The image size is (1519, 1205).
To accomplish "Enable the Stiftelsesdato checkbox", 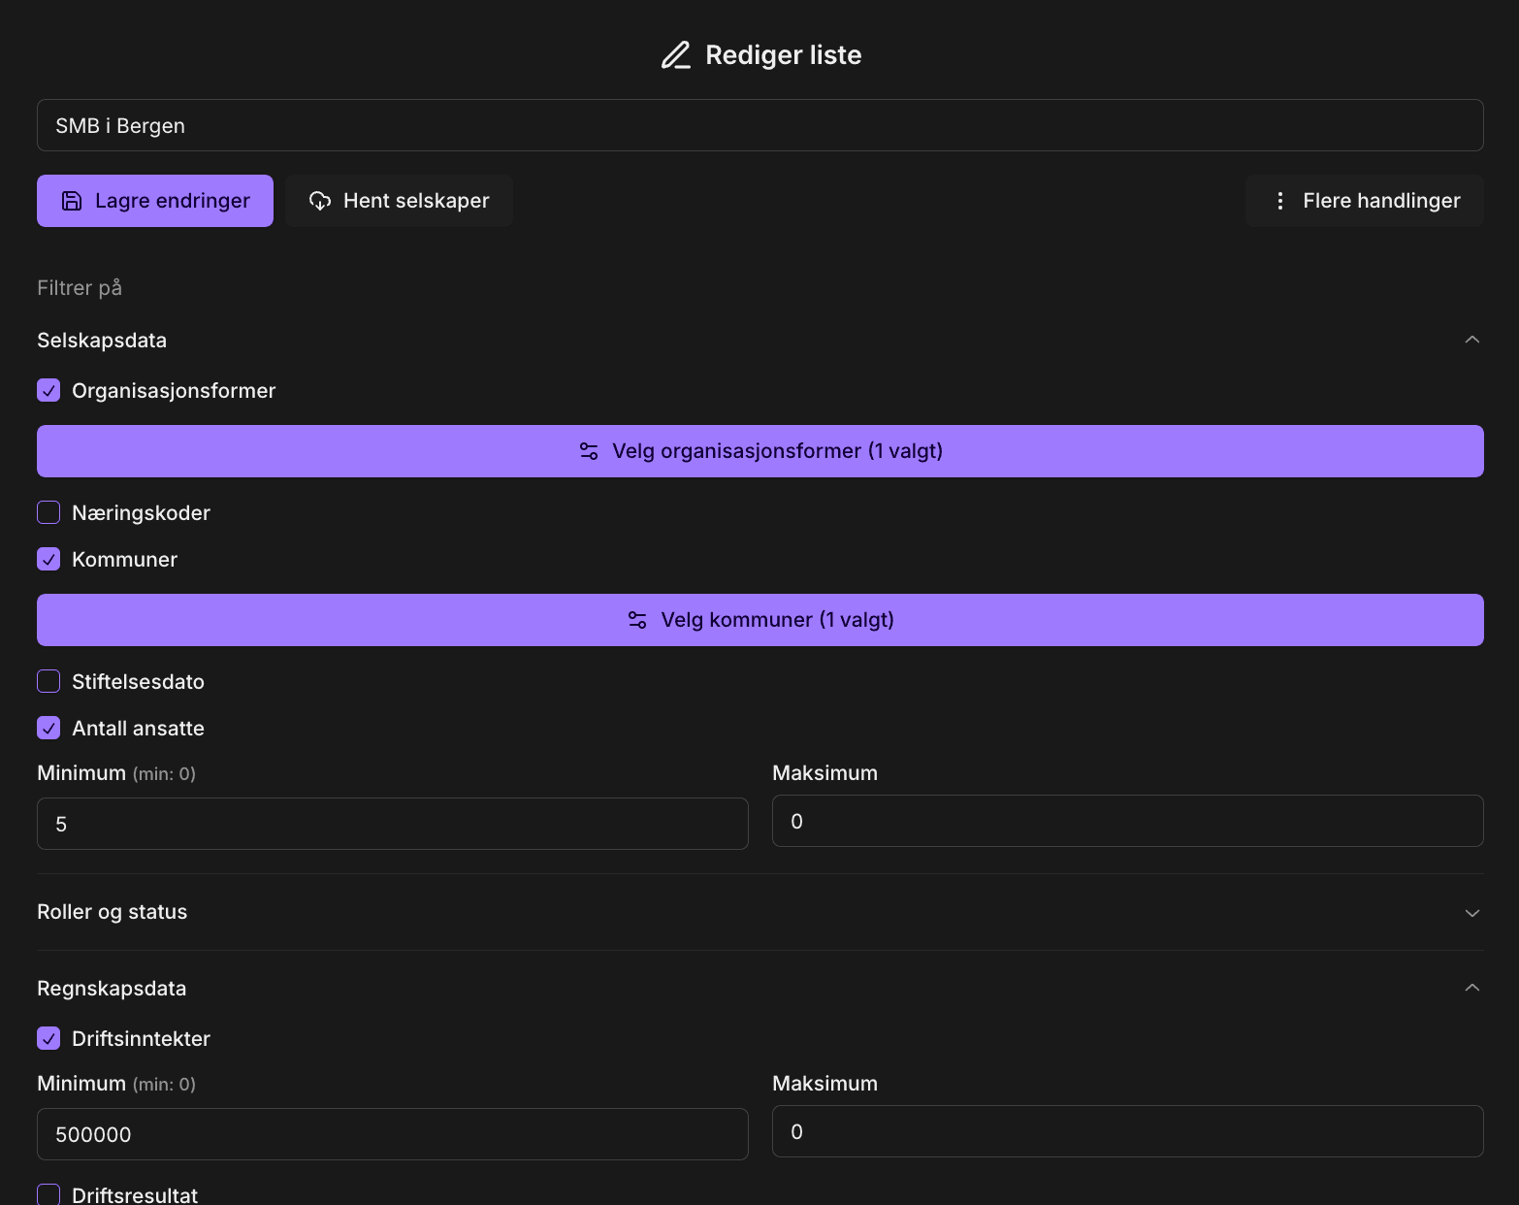I will pyautogui.click(x=48, y=682).
